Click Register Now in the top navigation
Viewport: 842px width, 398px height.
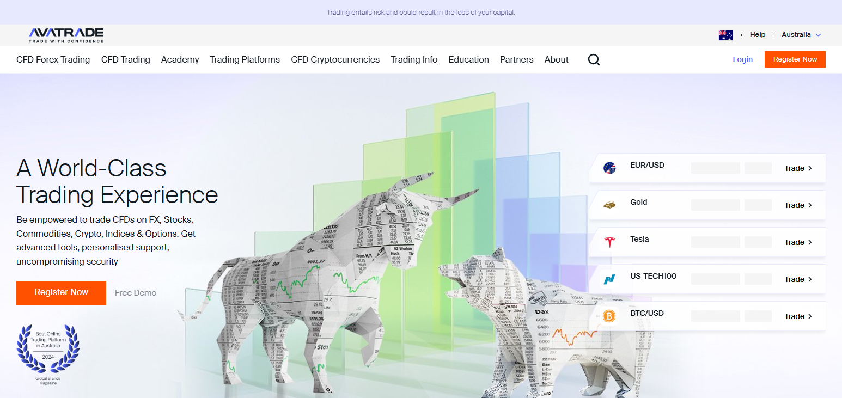pos(795,59)
